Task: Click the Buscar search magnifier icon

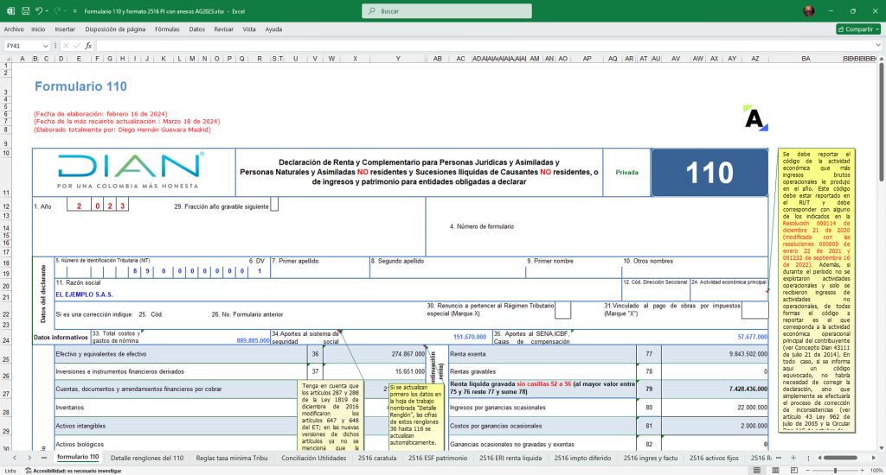Action: [x=371, y=10]
